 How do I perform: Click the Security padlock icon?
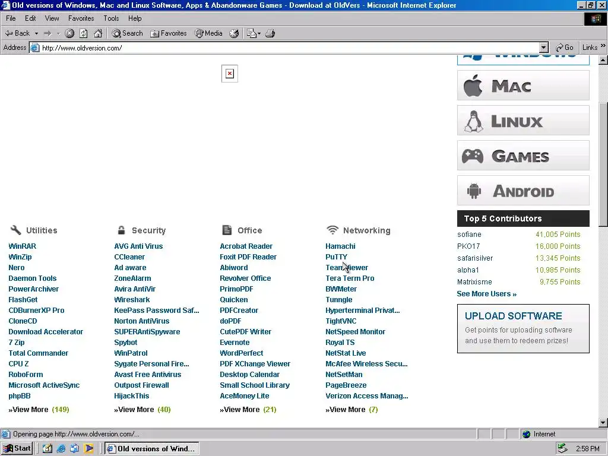[121, 230]
